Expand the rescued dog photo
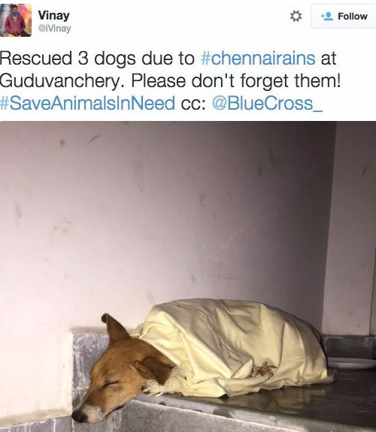 (188, 276)
